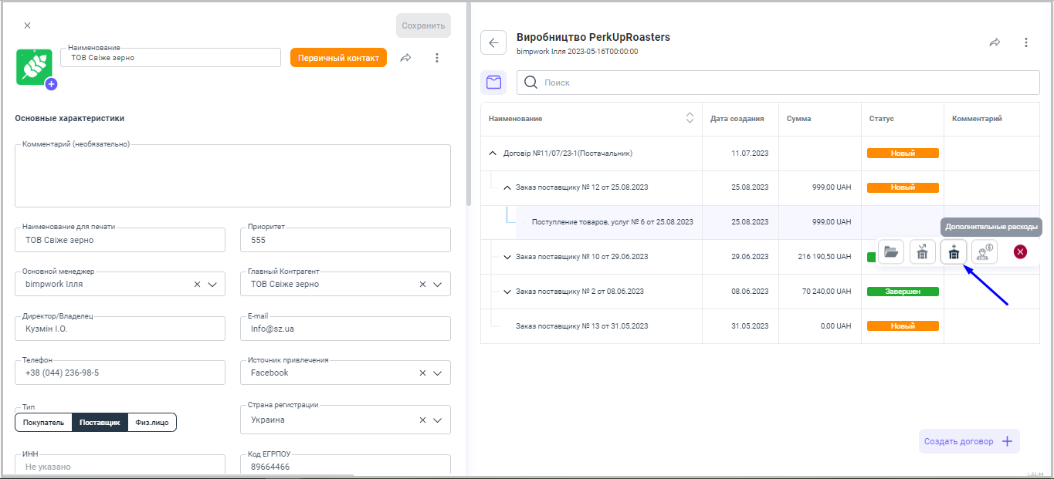
Task: Sort table by Наименование column header
Action: [x=690, y=118]
